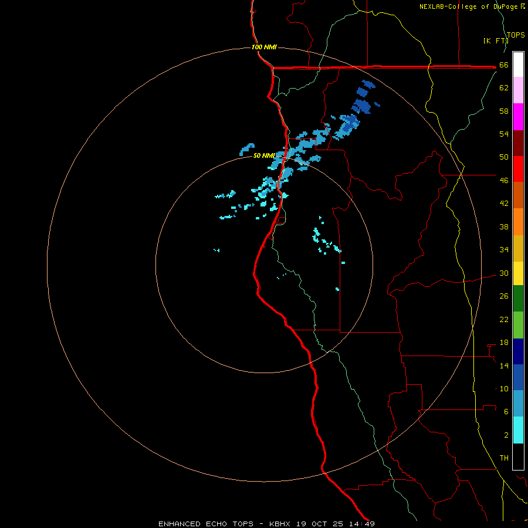Click the '30' legend value
This screenshot has height=528, width=528.
504,273
